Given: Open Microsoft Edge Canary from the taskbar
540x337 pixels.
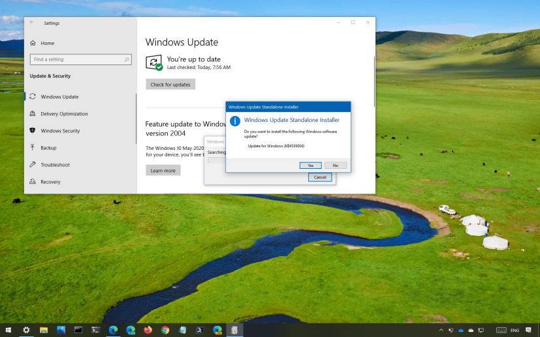Looking at the screenshot, I should tap(217, 330).
